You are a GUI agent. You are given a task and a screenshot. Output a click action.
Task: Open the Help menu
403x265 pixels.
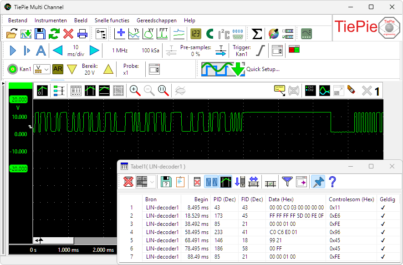pyautogui.click(x=189, y=20)
